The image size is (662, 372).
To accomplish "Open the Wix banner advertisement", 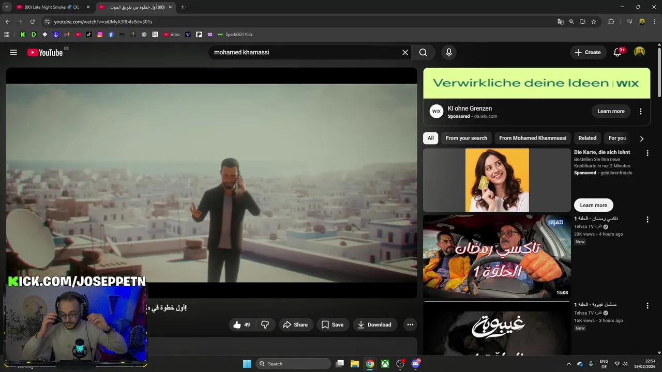I will 537,83.
